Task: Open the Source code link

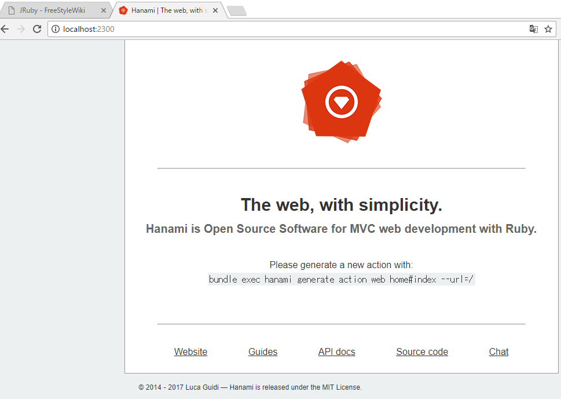Action: click(422, 352)
